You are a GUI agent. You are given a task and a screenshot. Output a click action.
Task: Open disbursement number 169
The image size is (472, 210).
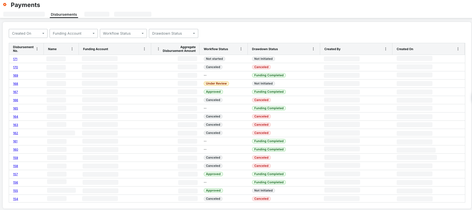pos(16,76)
